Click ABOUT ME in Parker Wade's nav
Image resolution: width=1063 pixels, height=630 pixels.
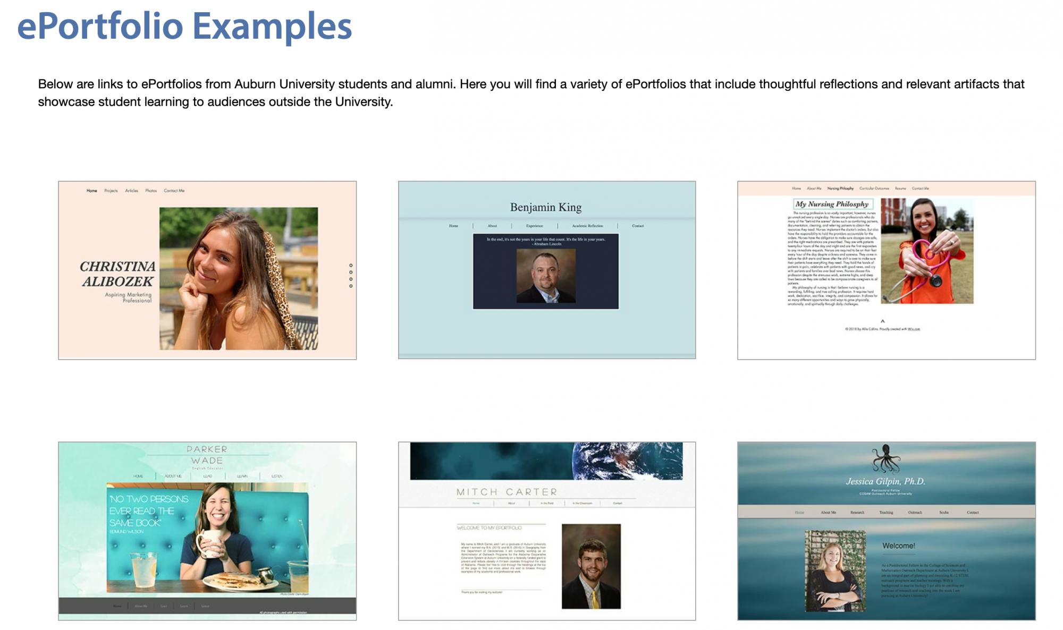(173, 476)
